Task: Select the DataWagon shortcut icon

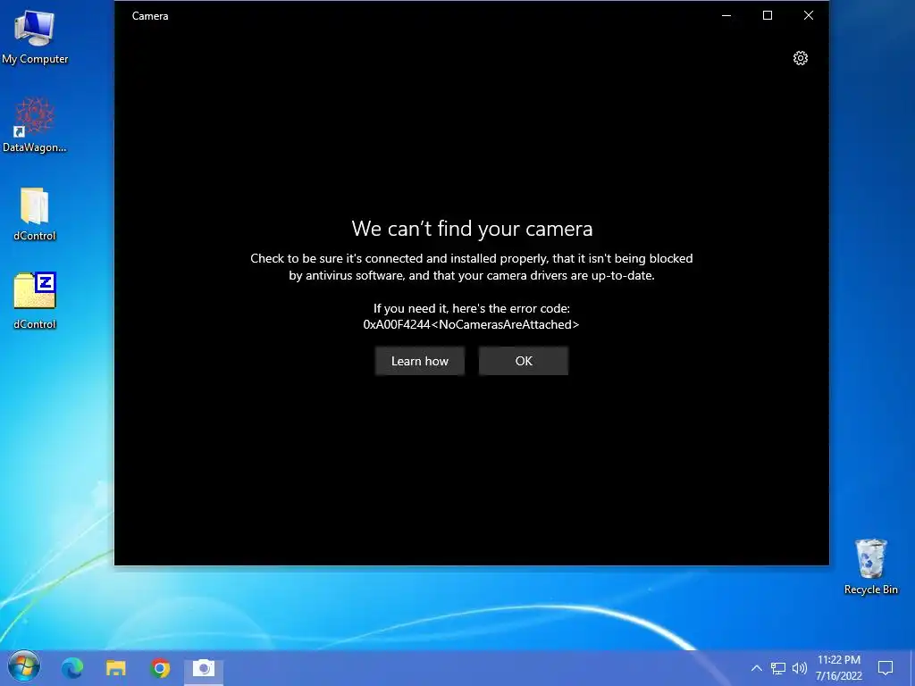Action: tap(35, 124)
